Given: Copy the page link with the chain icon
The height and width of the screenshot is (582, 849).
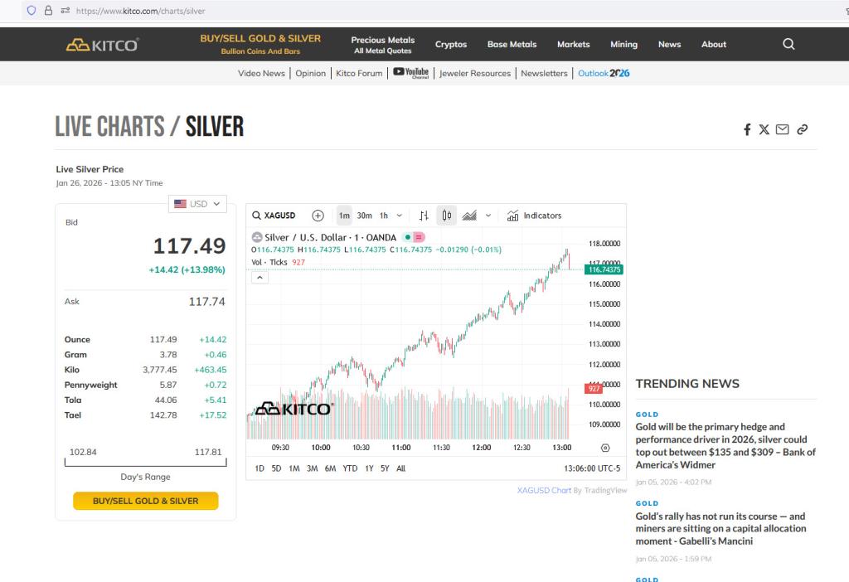Looking at the screenshot, I should [802, 129].
